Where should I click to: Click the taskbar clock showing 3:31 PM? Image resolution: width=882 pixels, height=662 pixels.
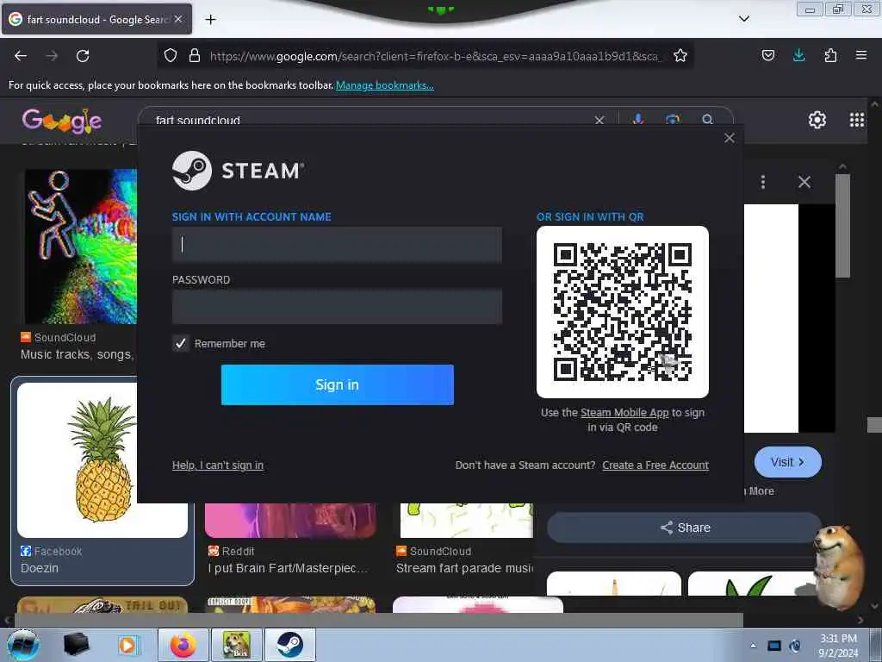838,646
